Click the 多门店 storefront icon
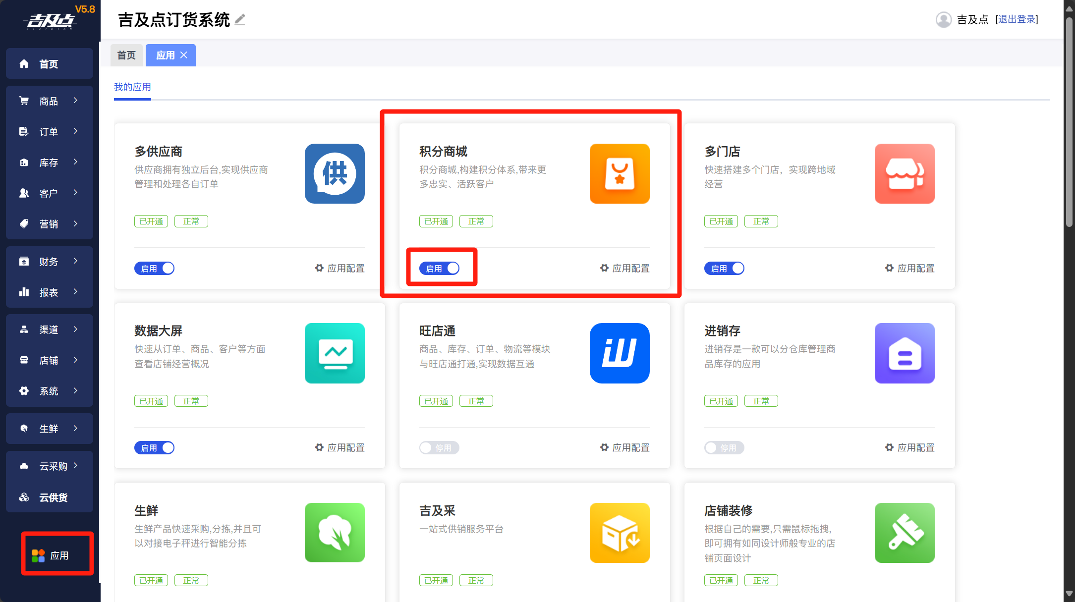The width and height of the screenshot is (1075, 602). point(905,173)
